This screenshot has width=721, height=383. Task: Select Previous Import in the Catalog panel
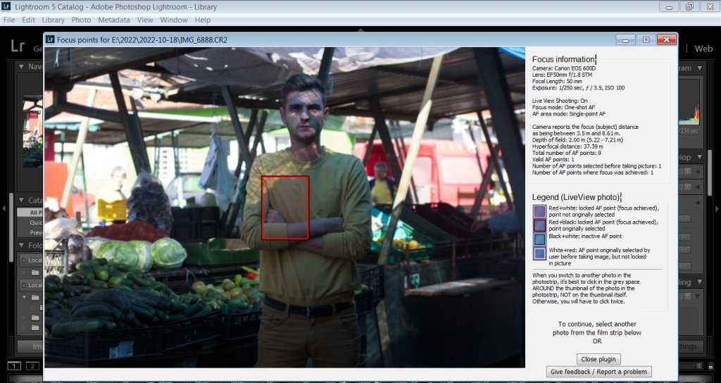[x=30, y=232]
